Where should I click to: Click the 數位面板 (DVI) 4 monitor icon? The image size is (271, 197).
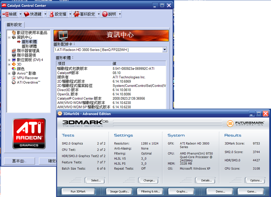[x=14, y=60]
